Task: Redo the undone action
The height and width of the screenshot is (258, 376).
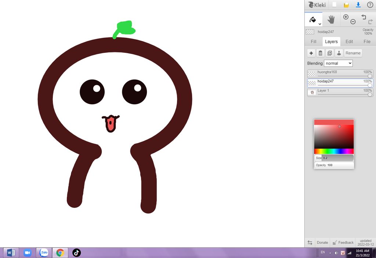Action: coord(370,22)
